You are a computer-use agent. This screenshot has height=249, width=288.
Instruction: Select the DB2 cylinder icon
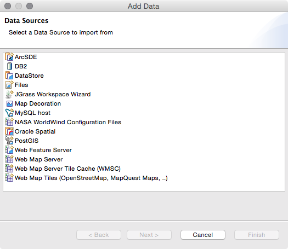(9, 66)
